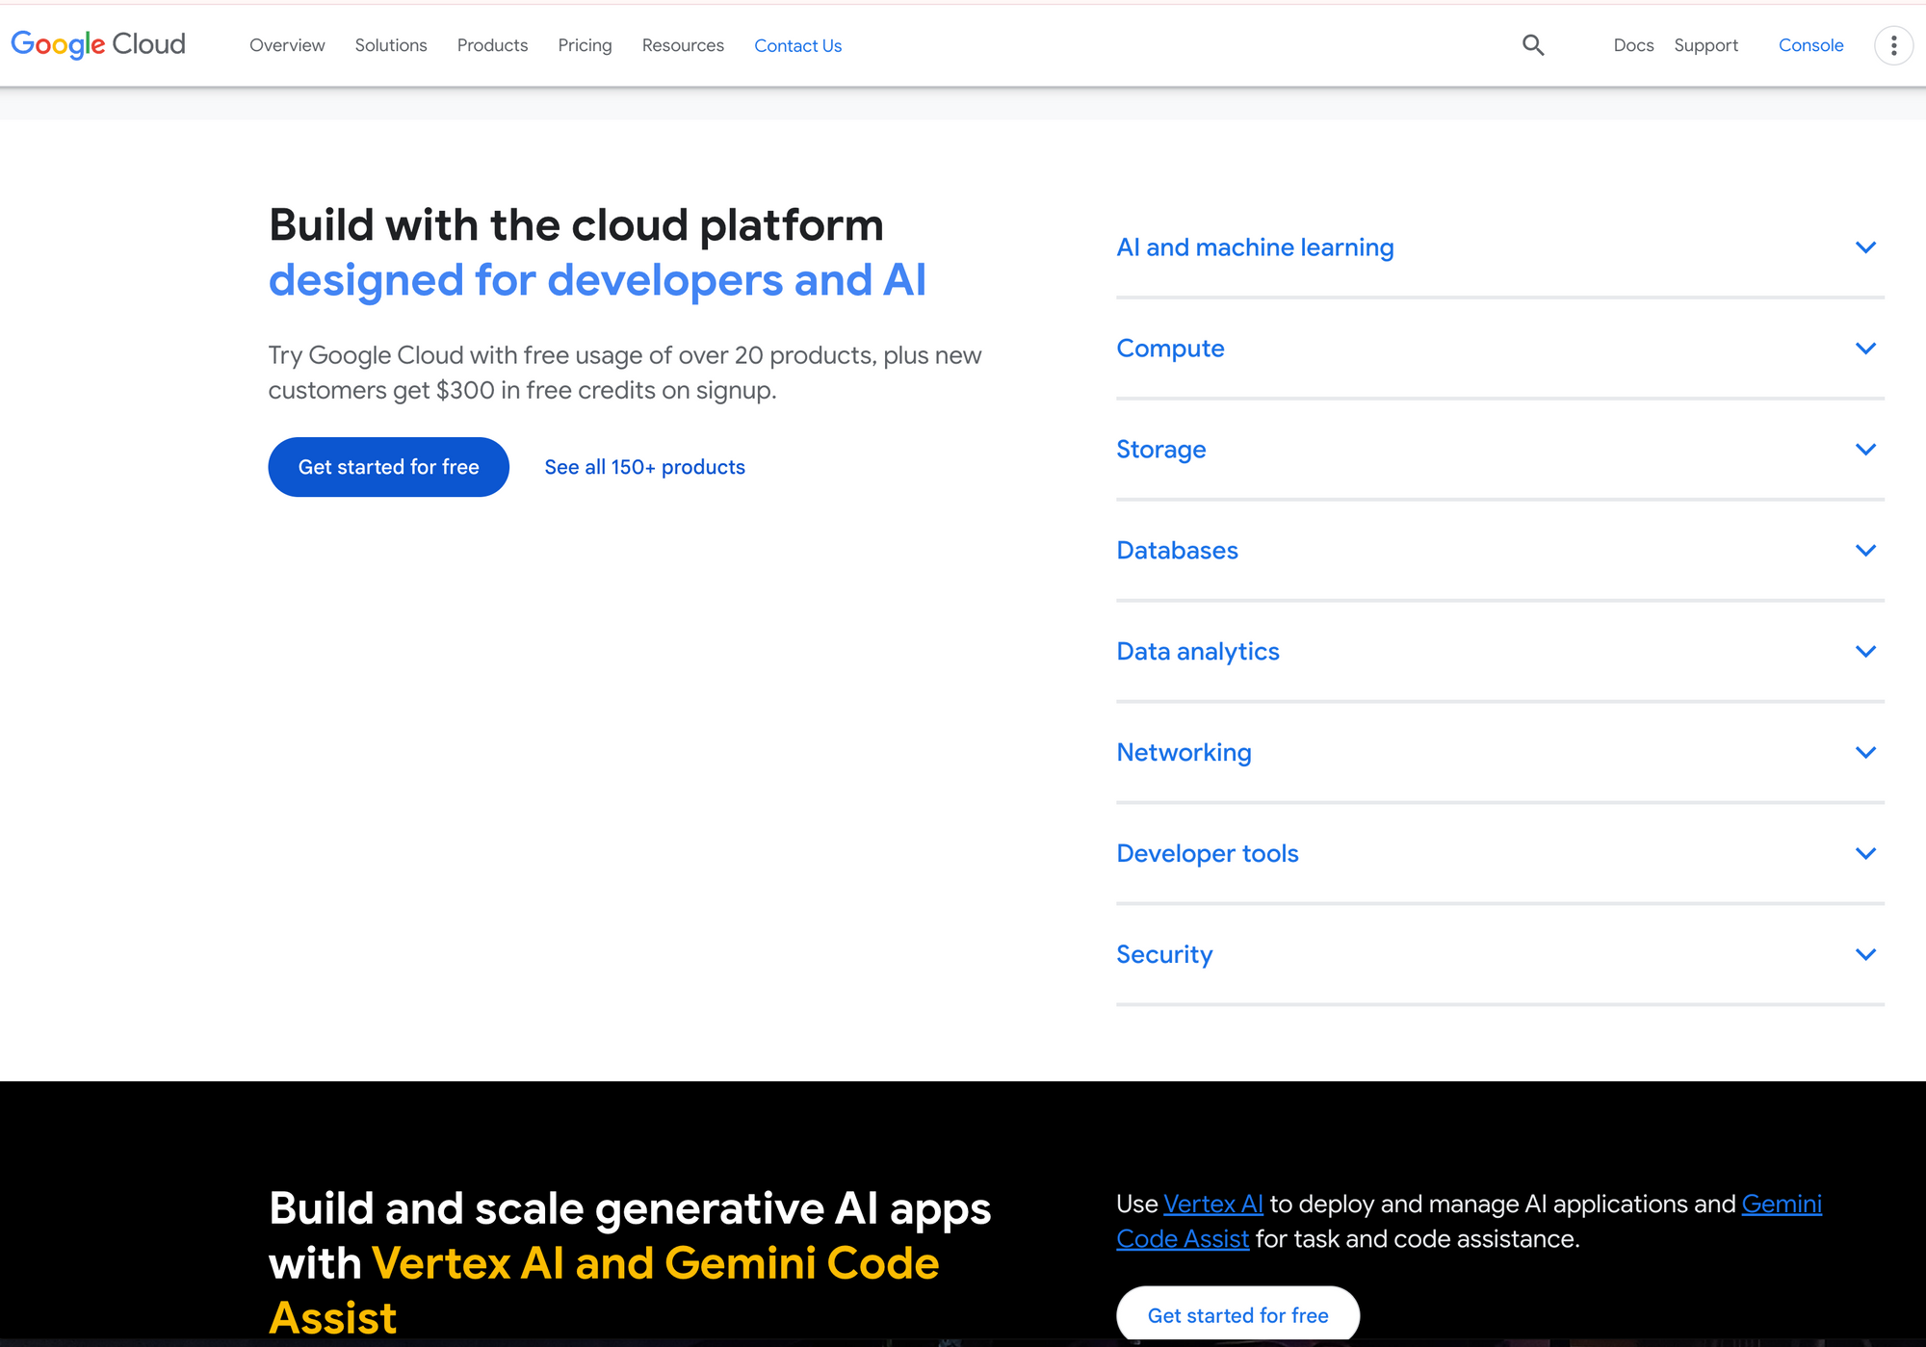
Task: Open the Docs link
Action: click(1633, 45)
